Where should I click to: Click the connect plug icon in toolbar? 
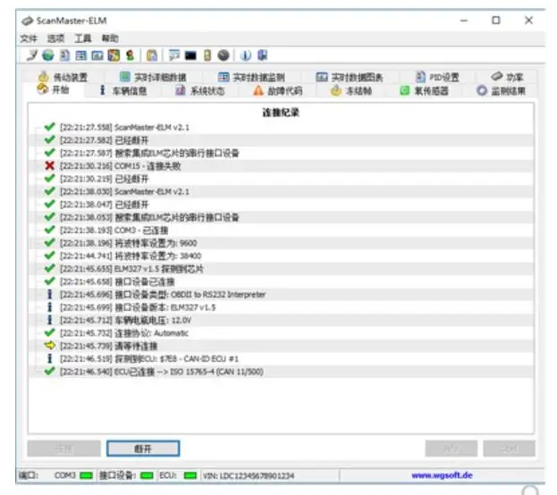pos(31,55)
